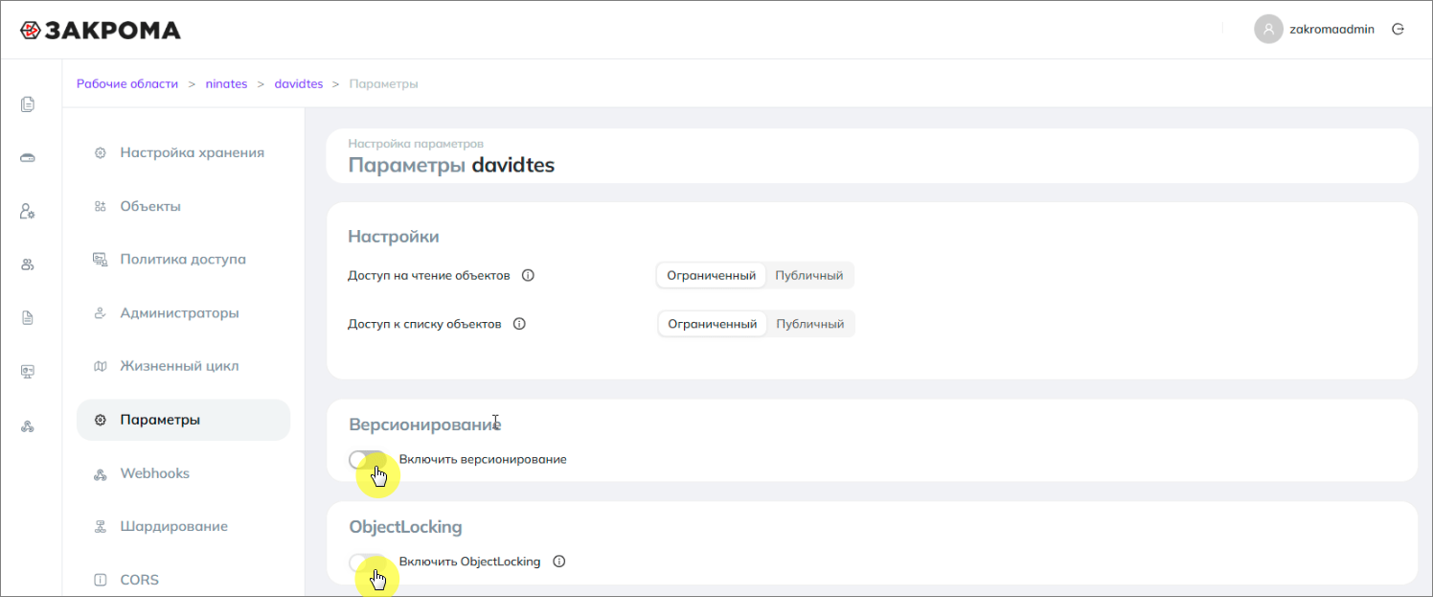The width and height of the screenshot is (1433, 597).
Task: Enable the ObjectLocking toggle switch
Action: click(x=368, y=562)
